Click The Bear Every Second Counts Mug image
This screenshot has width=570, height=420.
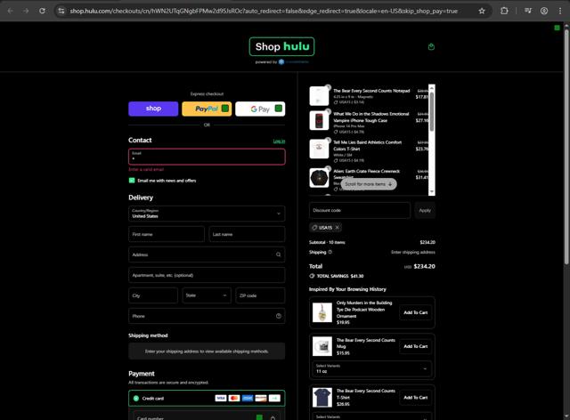click(x=322, y=346)
